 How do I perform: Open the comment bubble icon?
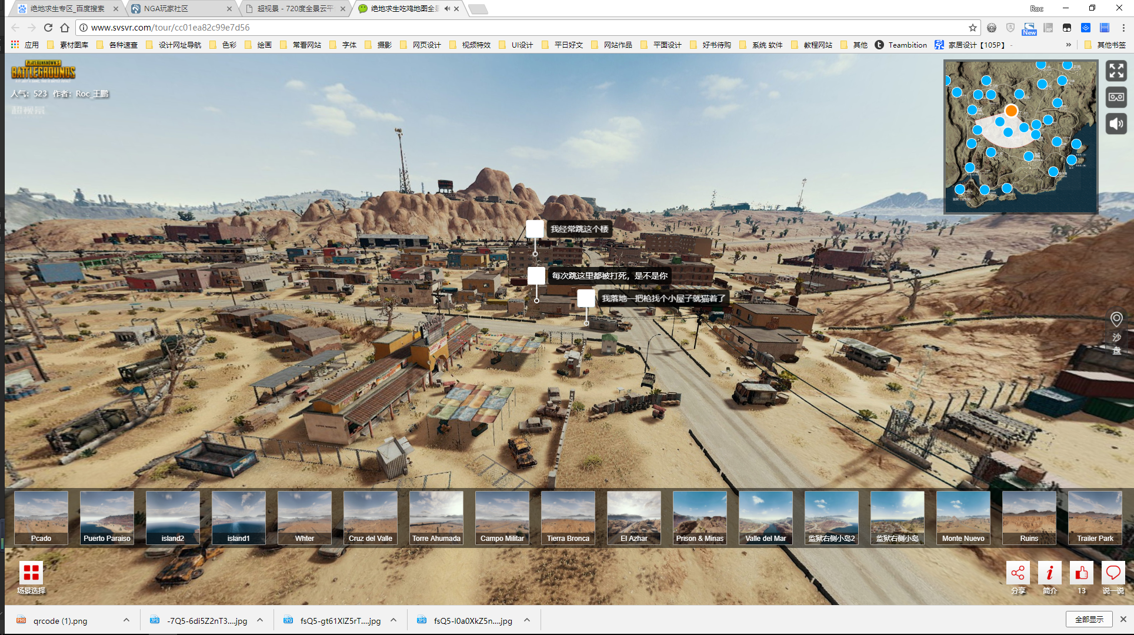tap(1113, 573)
